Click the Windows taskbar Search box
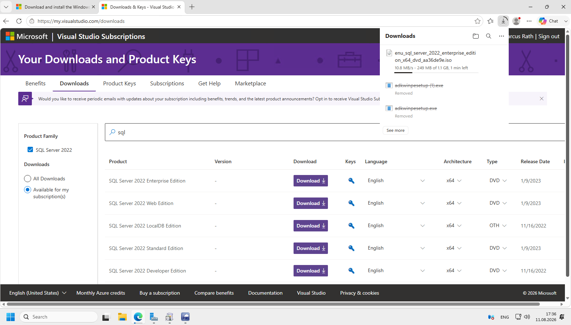Viewport: 571px width, 325px height. click(x=59, y=317)
